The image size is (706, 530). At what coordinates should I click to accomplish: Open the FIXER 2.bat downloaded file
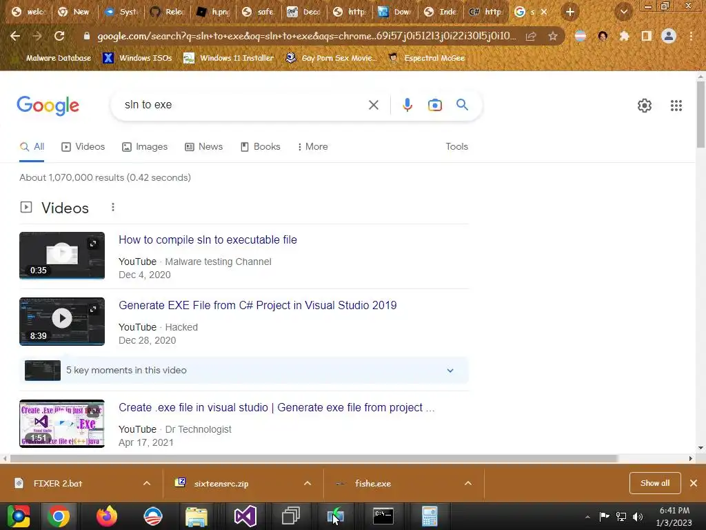(x=58, y=483)
